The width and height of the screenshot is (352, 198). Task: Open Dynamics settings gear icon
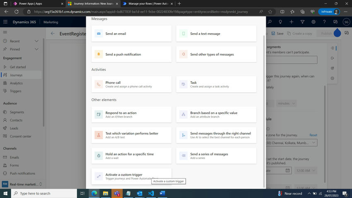coord(313,22)
